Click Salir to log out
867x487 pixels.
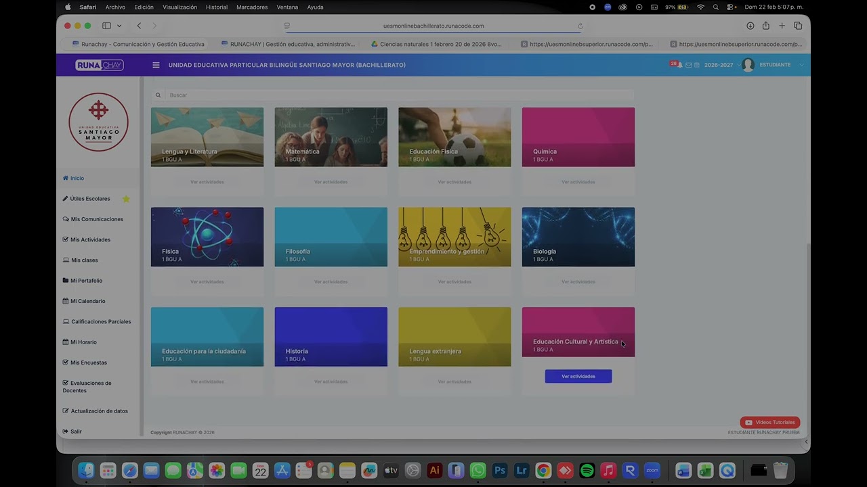point(72,431)
